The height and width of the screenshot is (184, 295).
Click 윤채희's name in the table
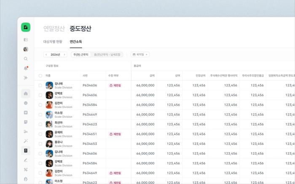[x=59, y=132]
